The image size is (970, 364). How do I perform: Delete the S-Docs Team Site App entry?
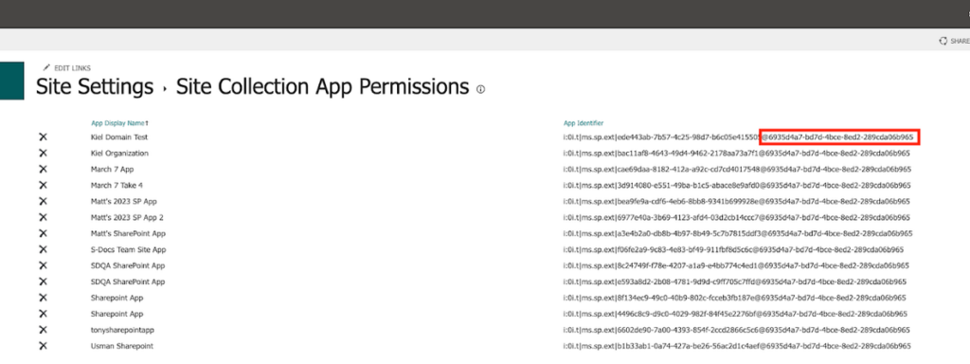click(44, 249)
